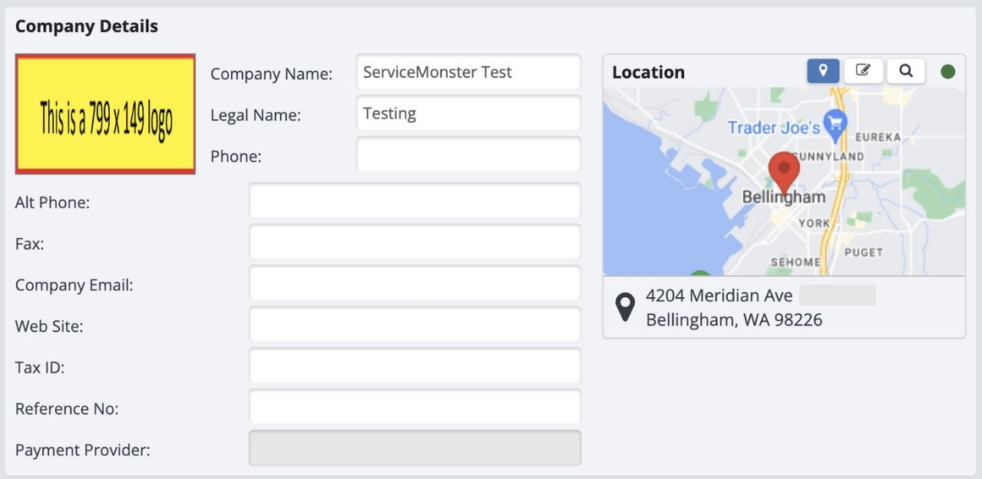Click the edit location pencil icon
Viewport: 982px width, 479px height.
pos(863,71)
